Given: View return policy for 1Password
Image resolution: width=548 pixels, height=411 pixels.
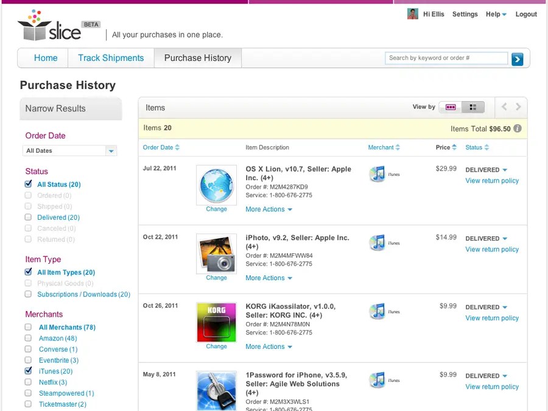Looking at the screenshot, I should pos(492,387).
